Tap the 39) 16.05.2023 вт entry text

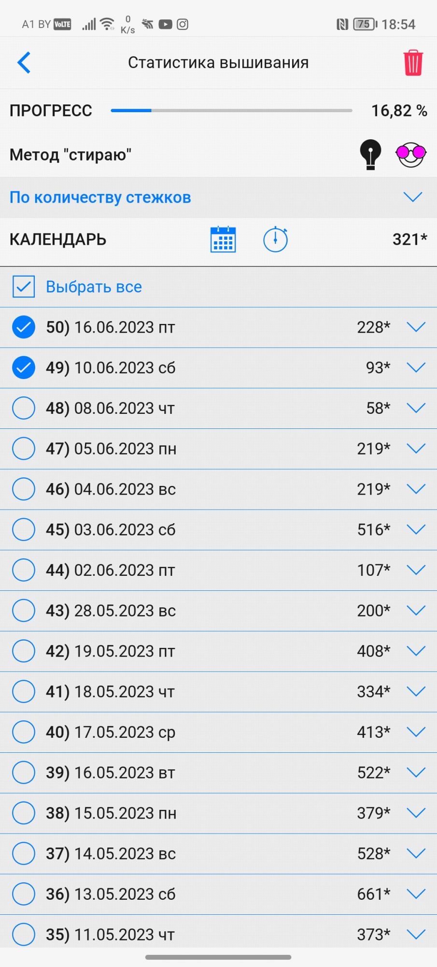[111, 773]
